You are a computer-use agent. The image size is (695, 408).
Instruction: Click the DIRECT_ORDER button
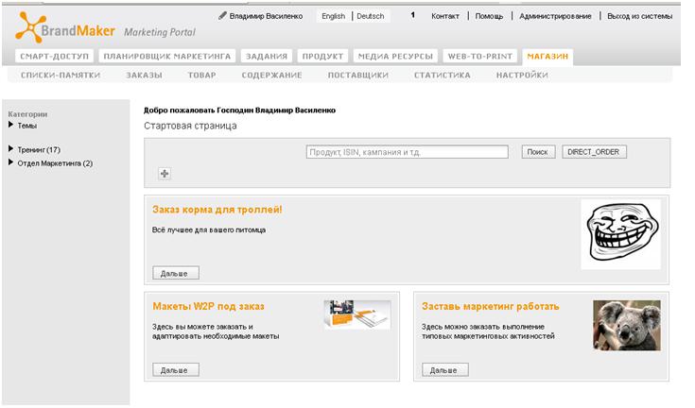594,152
